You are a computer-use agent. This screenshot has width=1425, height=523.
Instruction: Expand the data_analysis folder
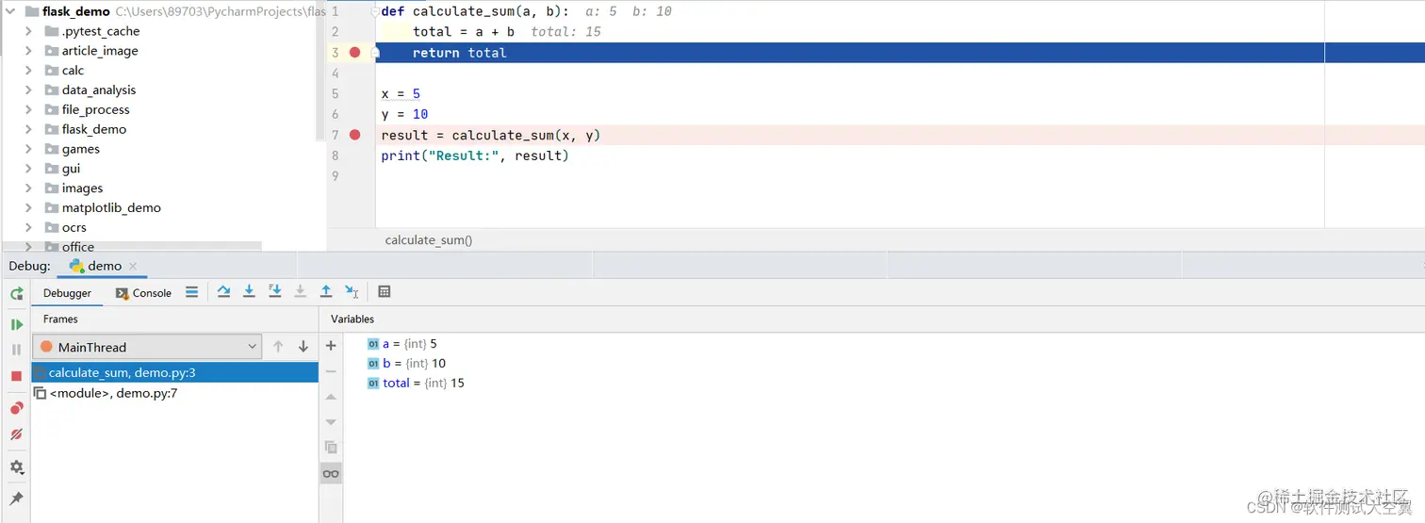[x=28, y=90]
